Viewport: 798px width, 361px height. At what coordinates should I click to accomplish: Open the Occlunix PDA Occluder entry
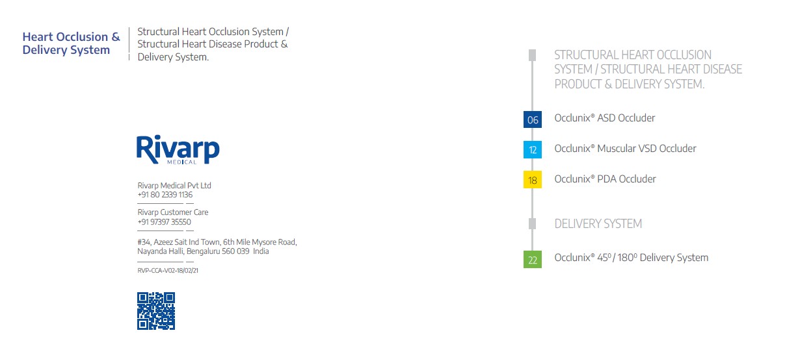(x=605, y=179)
